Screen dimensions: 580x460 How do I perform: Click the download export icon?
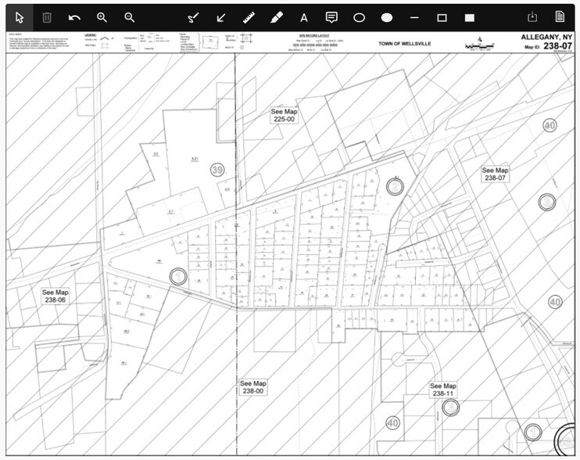click(x=532, y=17)
